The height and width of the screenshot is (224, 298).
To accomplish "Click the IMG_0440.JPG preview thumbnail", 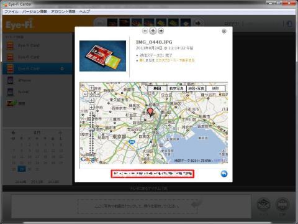I will (102, 56).
